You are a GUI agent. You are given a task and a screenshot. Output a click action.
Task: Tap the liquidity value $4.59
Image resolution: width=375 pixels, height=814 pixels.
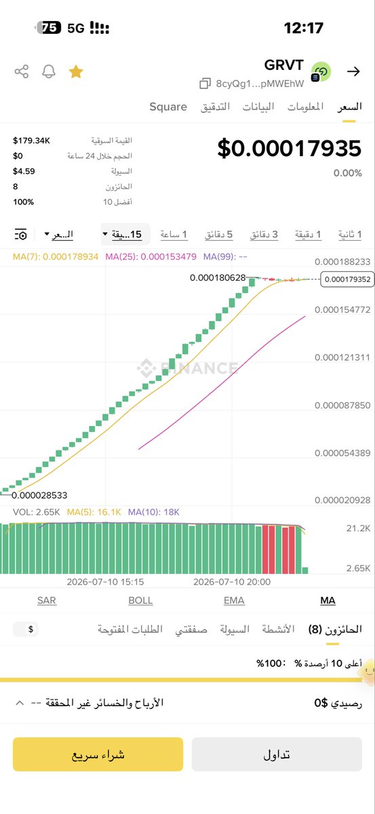(24, 171)
